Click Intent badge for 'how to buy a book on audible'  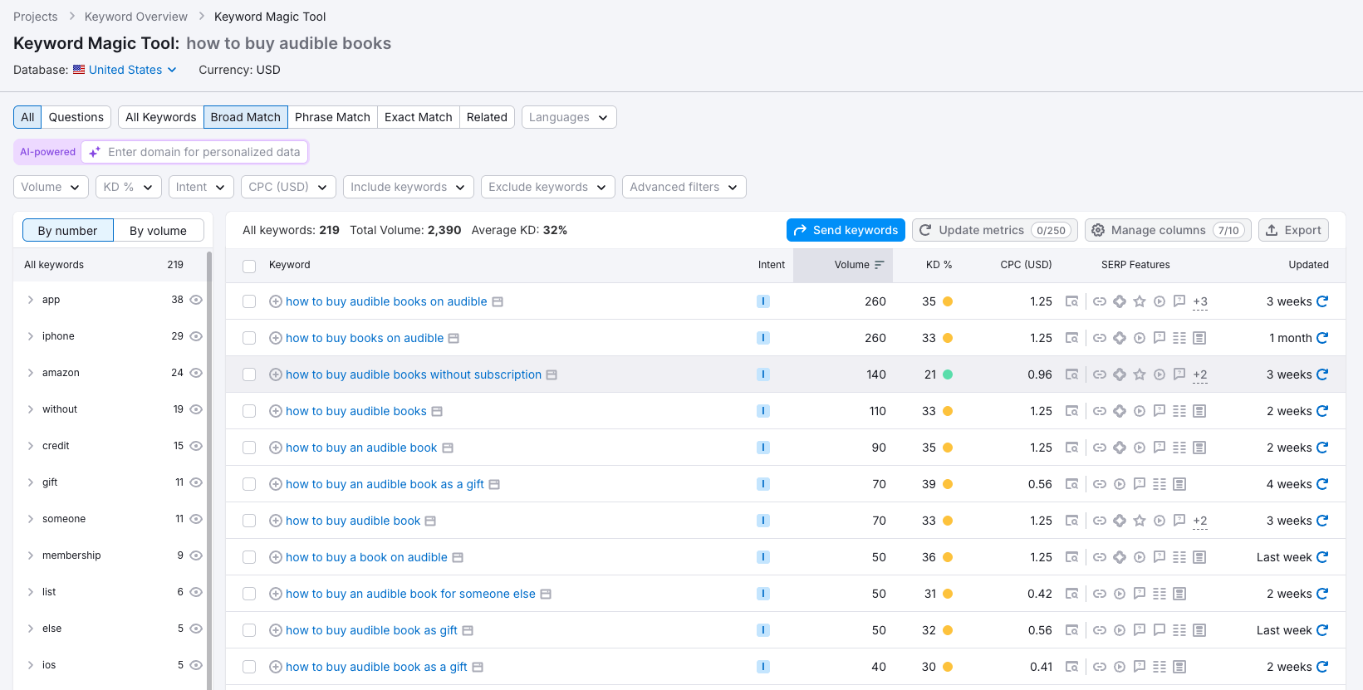coord(763,557)
